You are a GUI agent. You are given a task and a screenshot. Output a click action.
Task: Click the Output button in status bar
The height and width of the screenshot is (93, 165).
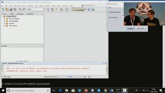pos(7,77)
